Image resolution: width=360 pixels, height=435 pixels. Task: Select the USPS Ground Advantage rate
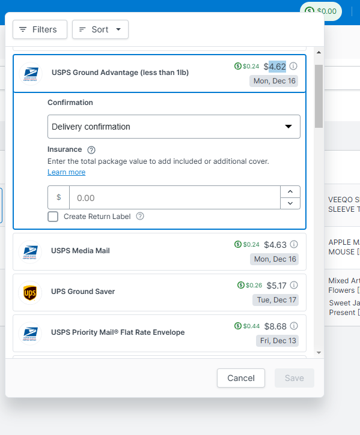pos(160,73)
